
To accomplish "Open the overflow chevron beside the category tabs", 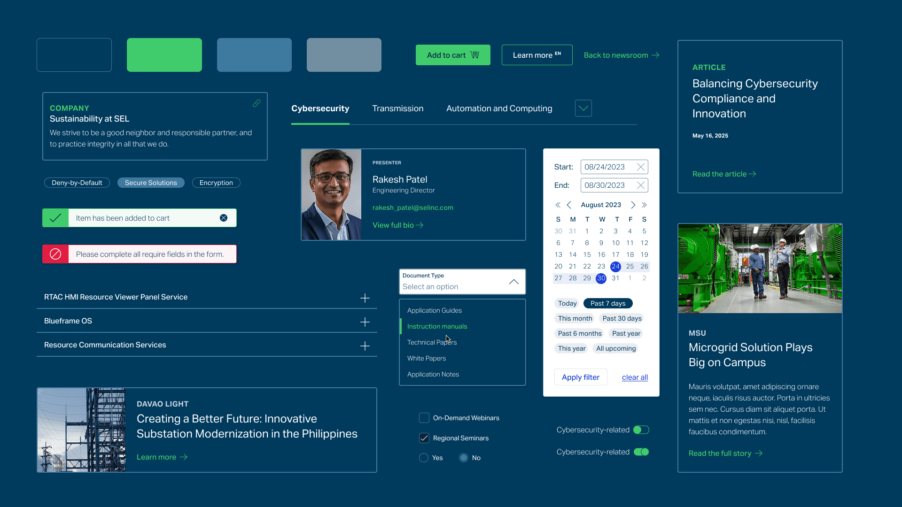I will tap(583, 108).
